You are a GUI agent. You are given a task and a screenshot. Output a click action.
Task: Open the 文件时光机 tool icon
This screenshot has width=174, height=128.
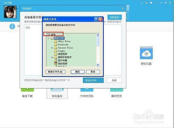click(x=87, y=90)
